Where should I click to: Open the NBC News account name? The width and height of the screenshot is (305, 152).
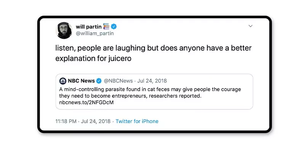(x=81, y=81)
